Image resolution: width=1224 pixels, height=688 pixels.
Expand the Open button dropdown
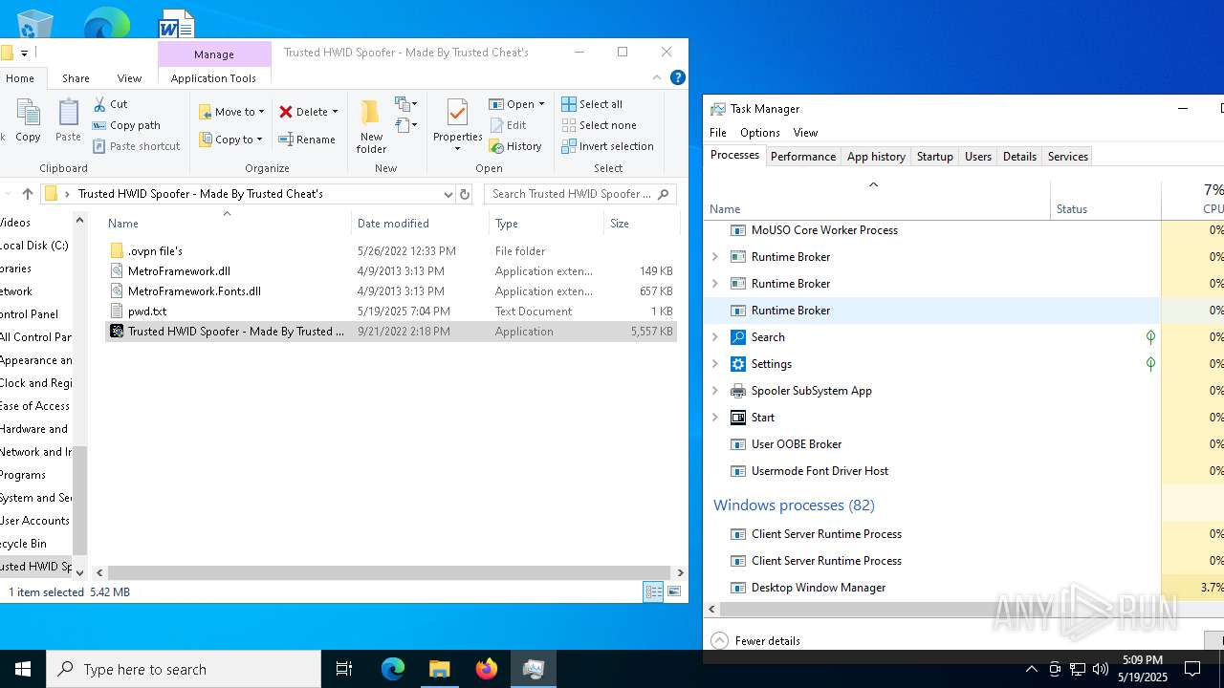(541, 104)
